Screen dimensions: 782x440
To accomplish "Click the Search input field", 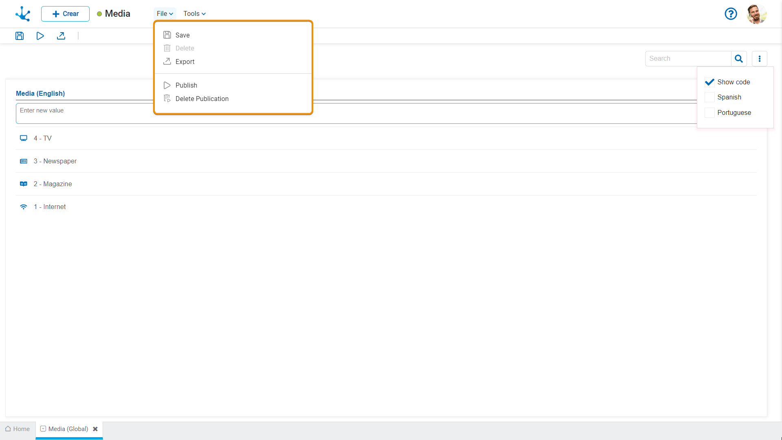I will 688,59.
